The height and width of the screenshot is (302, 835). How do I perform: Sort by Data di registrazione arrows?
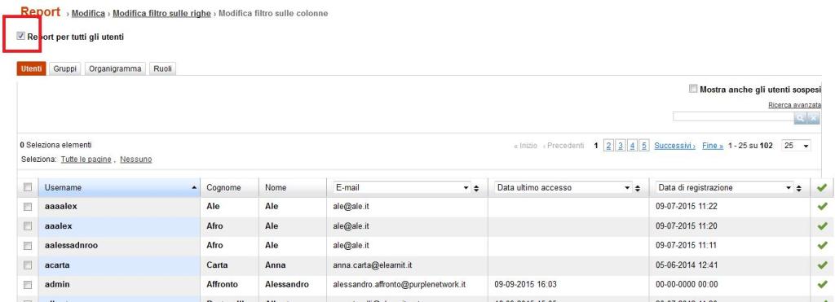(x=798, y=188)
